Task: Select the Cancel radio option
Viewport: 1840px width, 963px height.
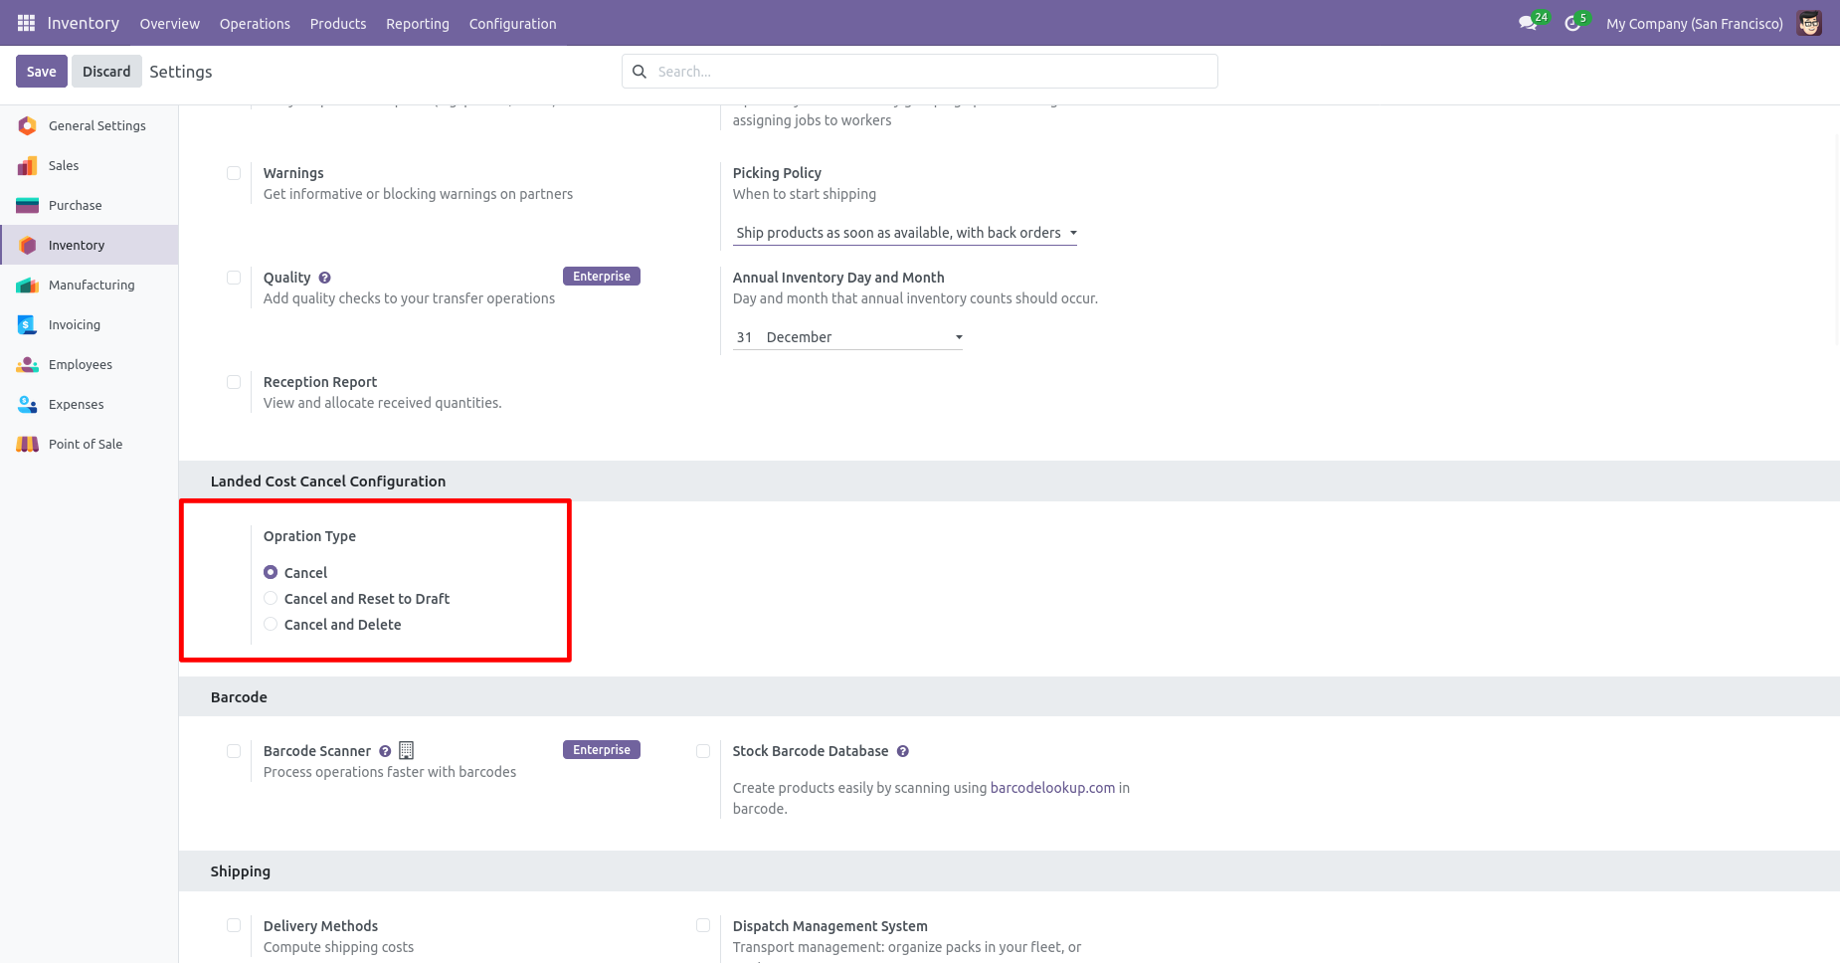Action: point(271,572)
